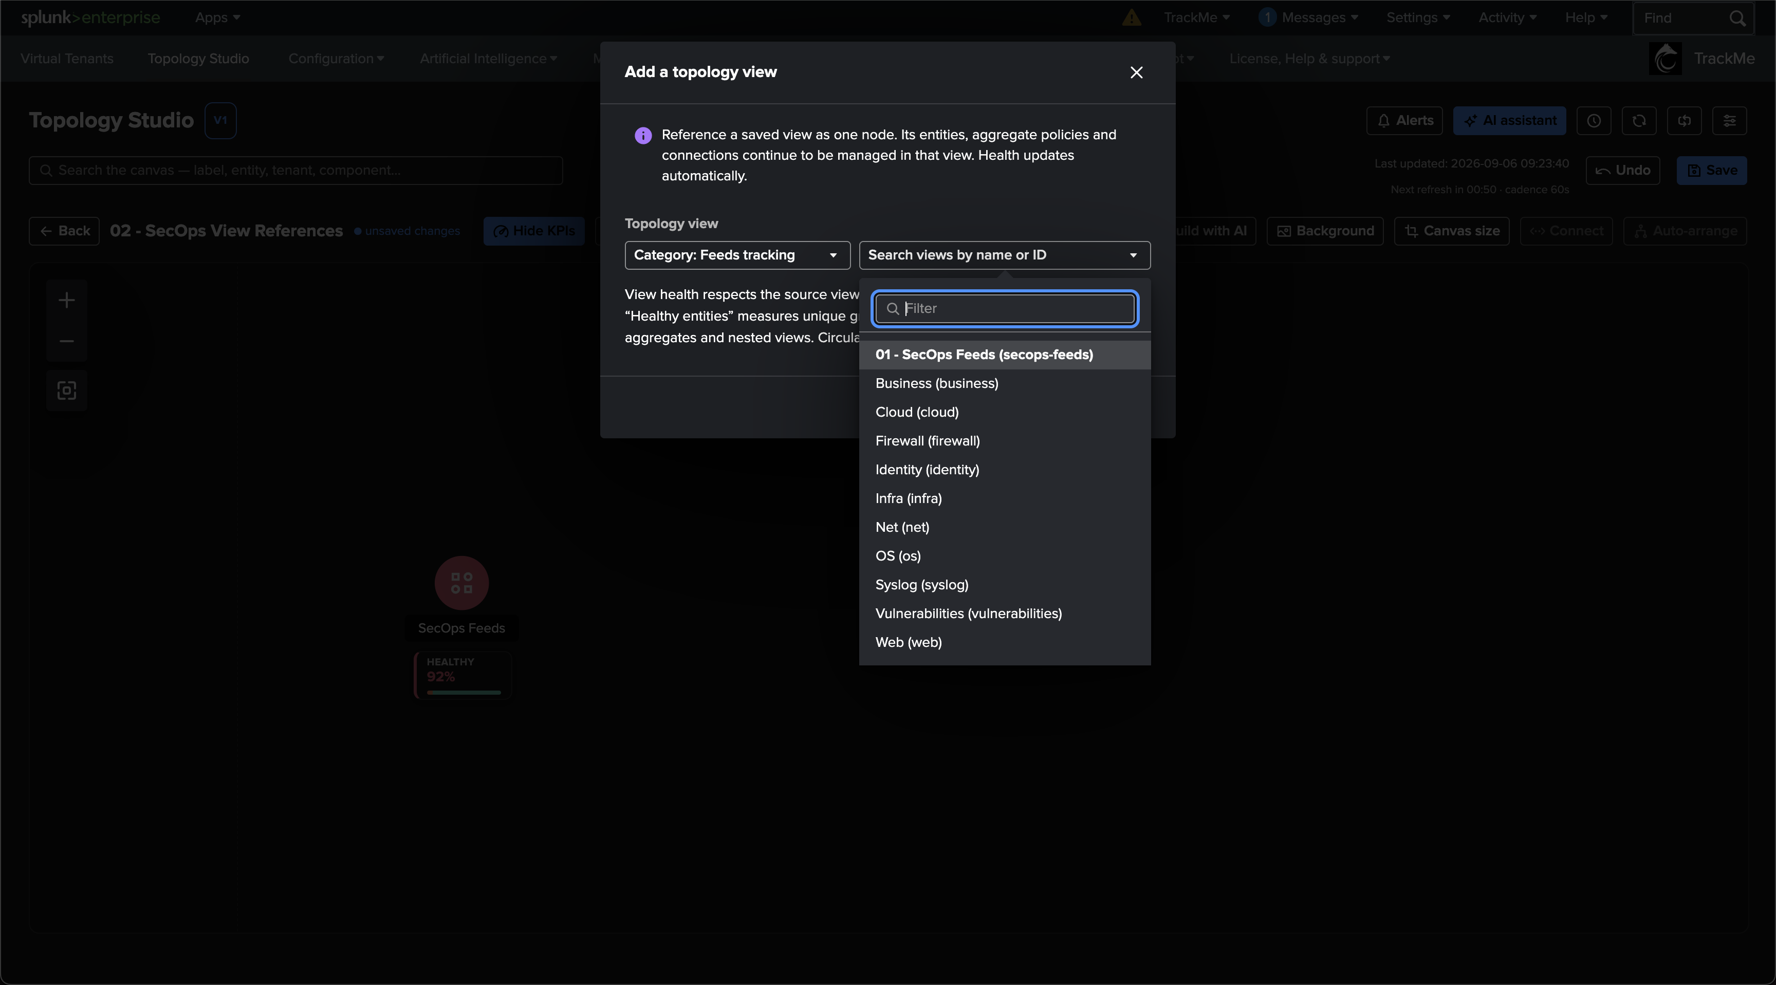Click the zoom in plus icon on canvas
Image resolution: width=1776 pixels, height=985 pixels.
[x=66, y=301]
